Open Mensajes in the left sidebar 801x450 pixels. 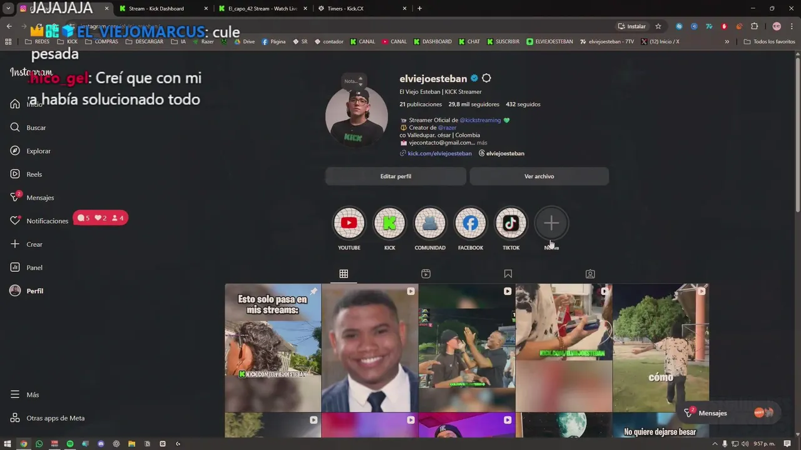point(32,197)
